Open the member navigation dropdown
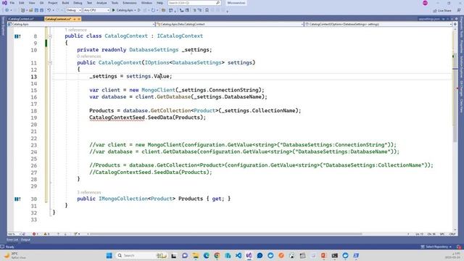Image resolution: width=464 pixels, height=261 pixels. 378,24
